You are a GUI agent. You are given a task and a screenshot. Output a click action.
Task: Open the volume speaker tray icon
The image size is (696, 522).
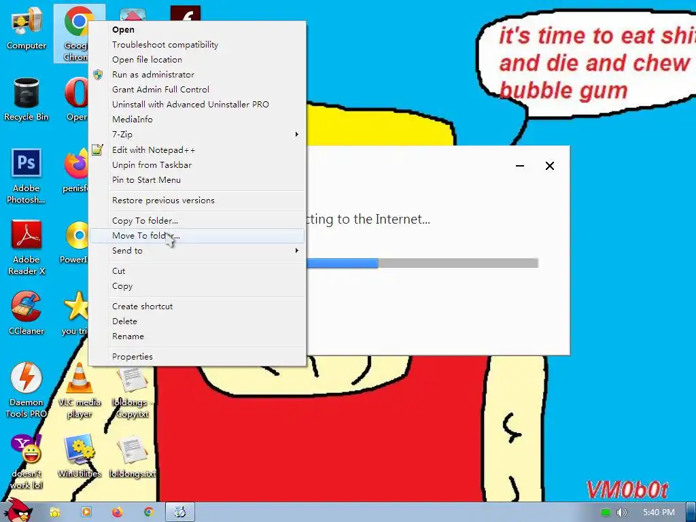coord(621,512)
